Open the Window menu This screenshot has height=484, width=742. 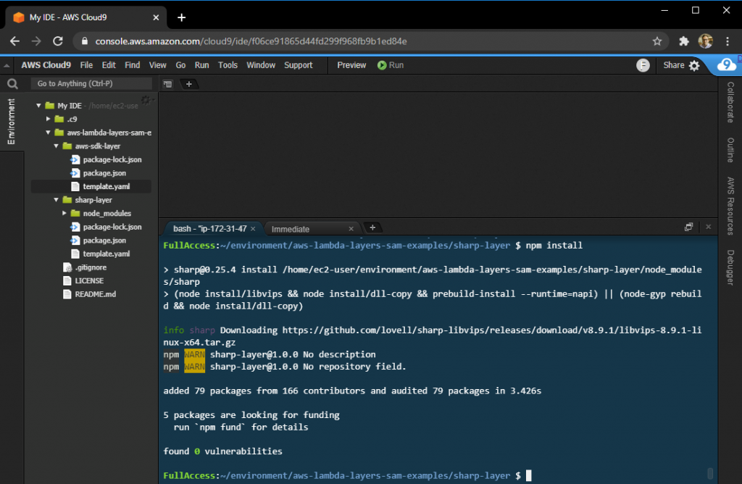[x=261, y=64]
